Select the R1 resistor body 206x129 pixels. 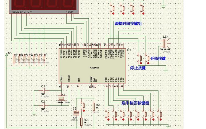[x=44, y=60]
